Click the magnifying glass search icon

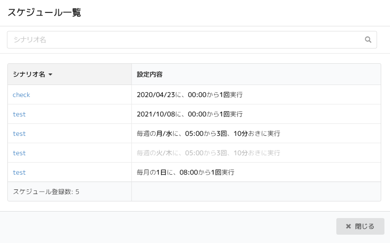pyautogui.click(x=368, y=40)
